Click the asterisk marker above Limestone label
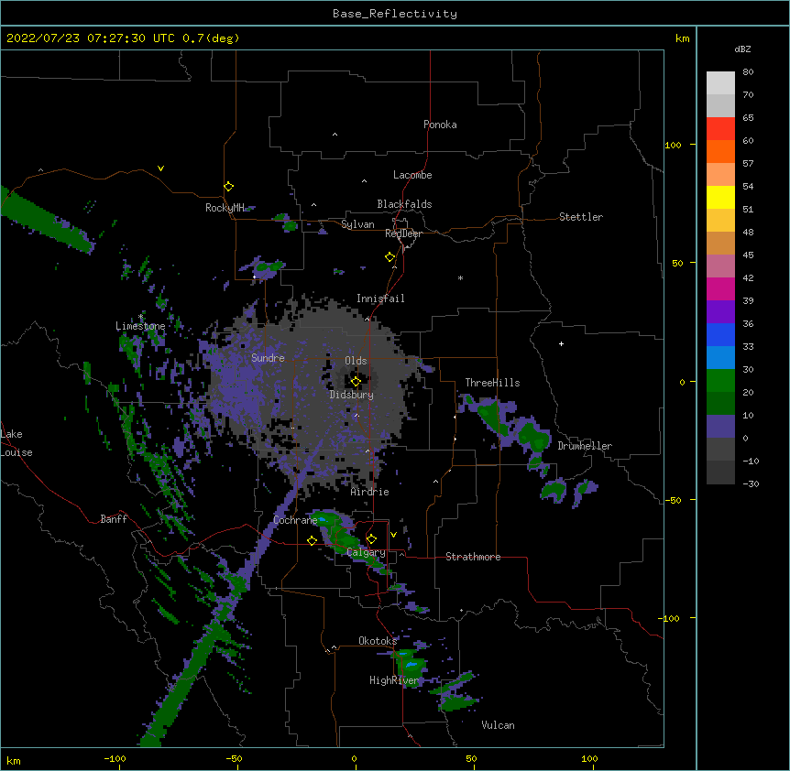This screenshot has height=771, width=790. [x=140, y=317]
